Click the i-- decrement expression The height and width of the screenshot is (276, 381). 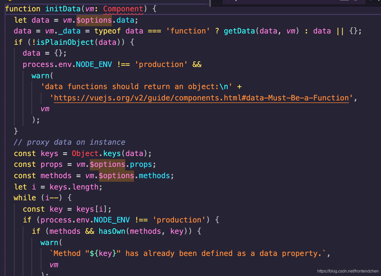click(x=52, y=198)
